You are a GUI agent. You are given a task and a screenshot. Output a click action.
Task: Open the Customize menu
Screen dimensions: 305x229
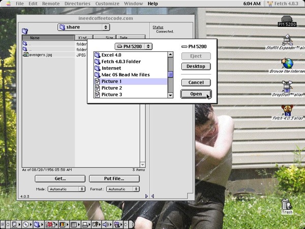107,4
